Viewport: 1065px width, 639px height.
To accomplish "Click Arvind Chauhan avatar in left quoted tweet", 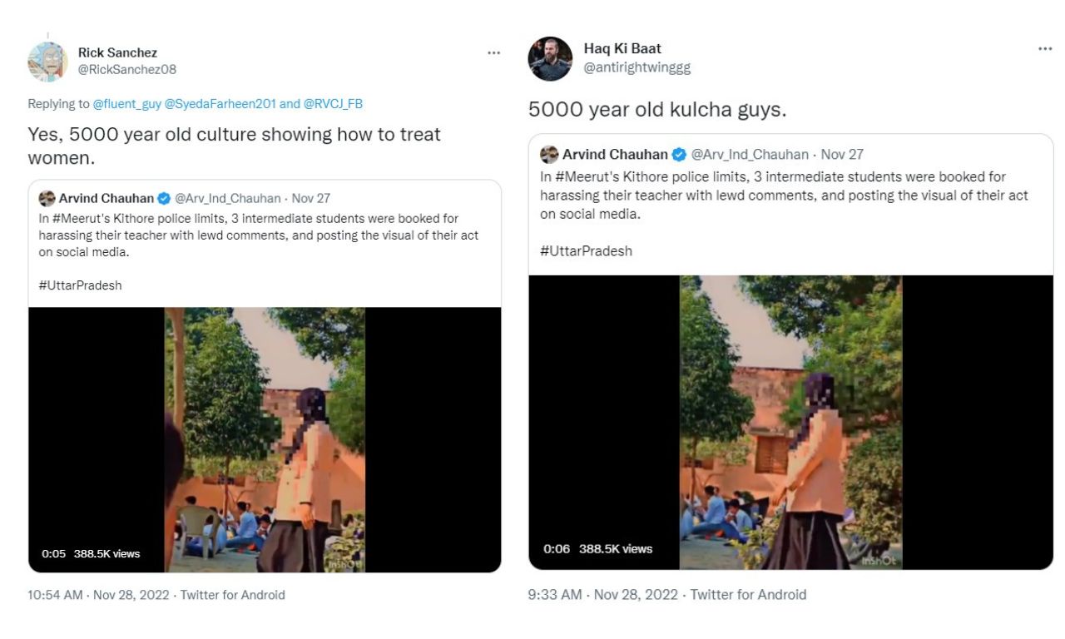I will pos(47,198).
